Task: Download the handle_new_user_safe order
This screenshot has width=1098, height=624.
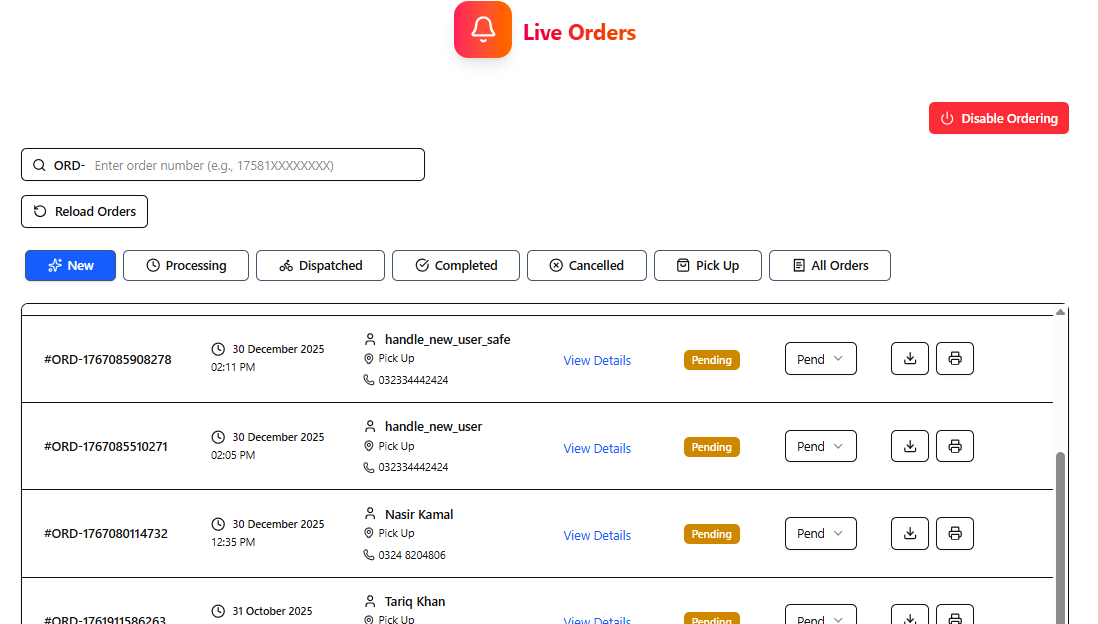Action: coord(909,358)
